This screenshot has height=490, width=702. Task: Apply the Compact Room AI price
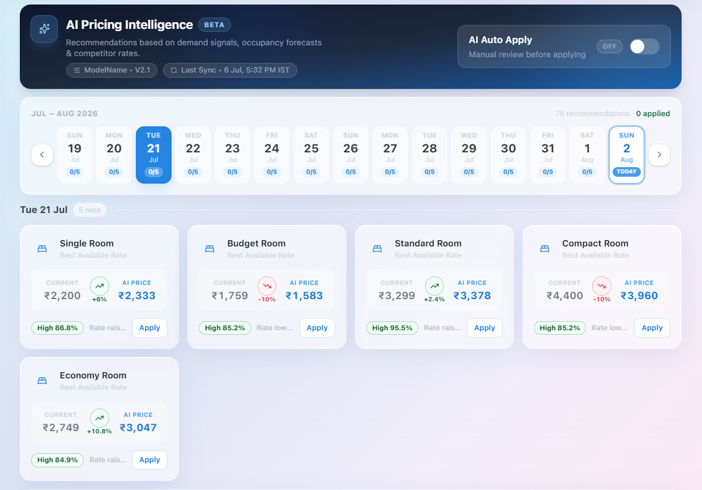click(x=652, y=328)
